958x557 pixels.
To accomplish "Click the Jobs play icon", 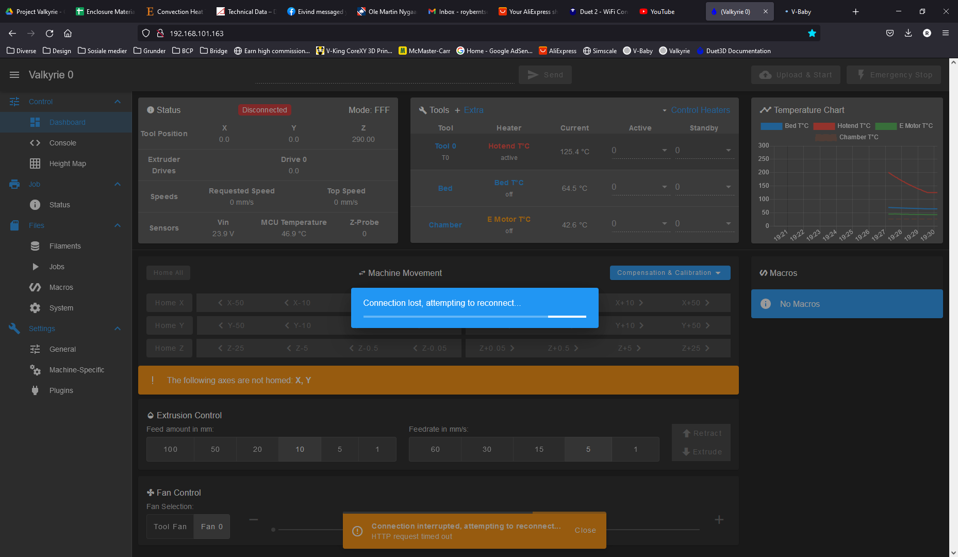I will click(36, 267).
